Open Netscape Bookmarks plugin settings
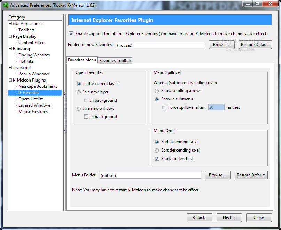Image resolution: width=281 pixels, height=230 pixels. (x=38, y=86)
